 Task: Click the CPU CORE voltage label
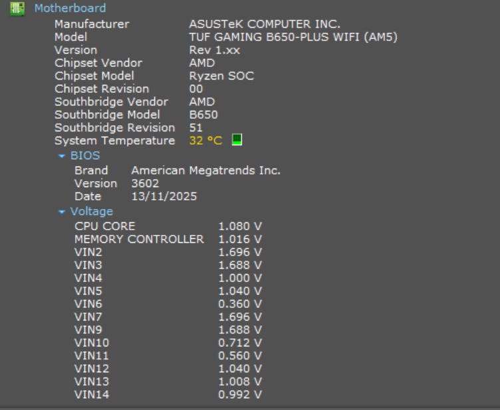(x=105, y=226)
